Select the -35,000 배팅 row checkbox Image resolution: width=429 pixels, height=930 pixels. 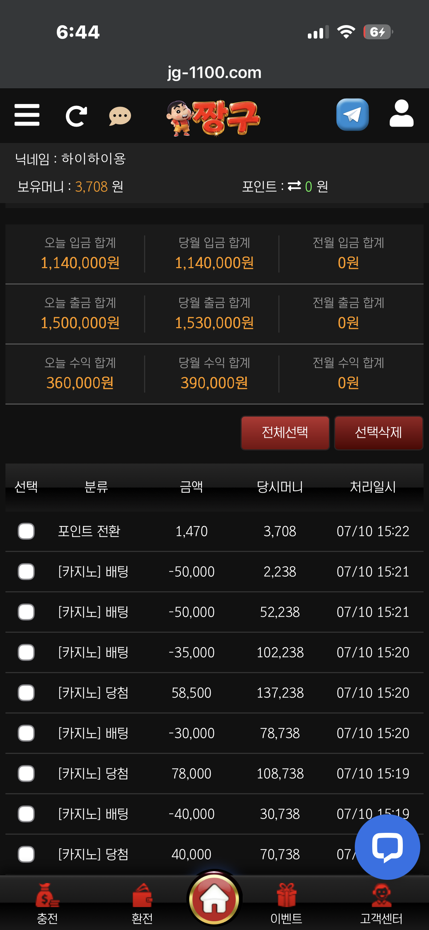click(26, 652)
